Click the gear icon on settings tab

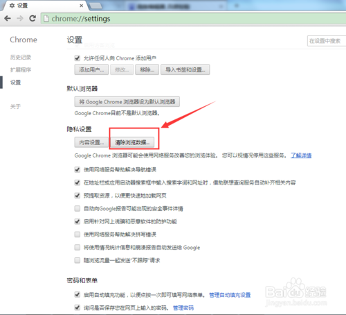click(x=12, y=6)
